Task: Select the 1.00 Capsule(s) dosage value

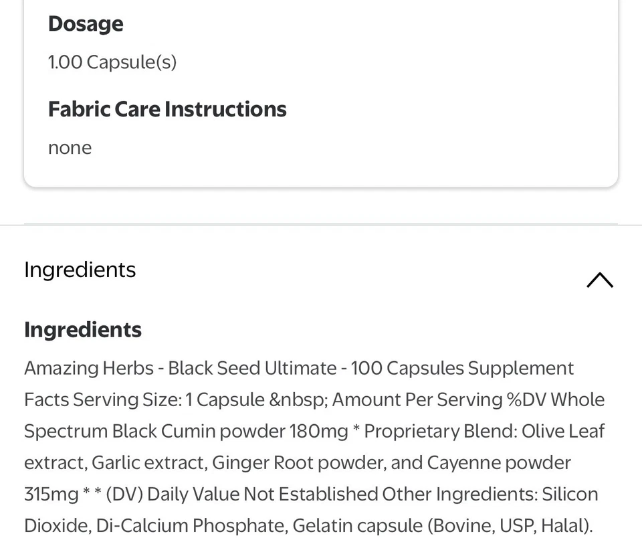Action: [112, 62]
